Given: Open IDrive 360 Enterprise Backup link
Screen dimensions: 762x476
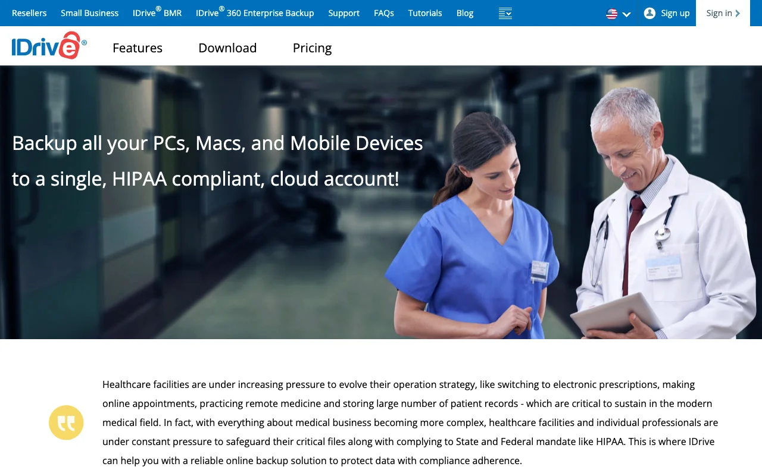Looking at the screenshot, I should [x=255, y=12].
